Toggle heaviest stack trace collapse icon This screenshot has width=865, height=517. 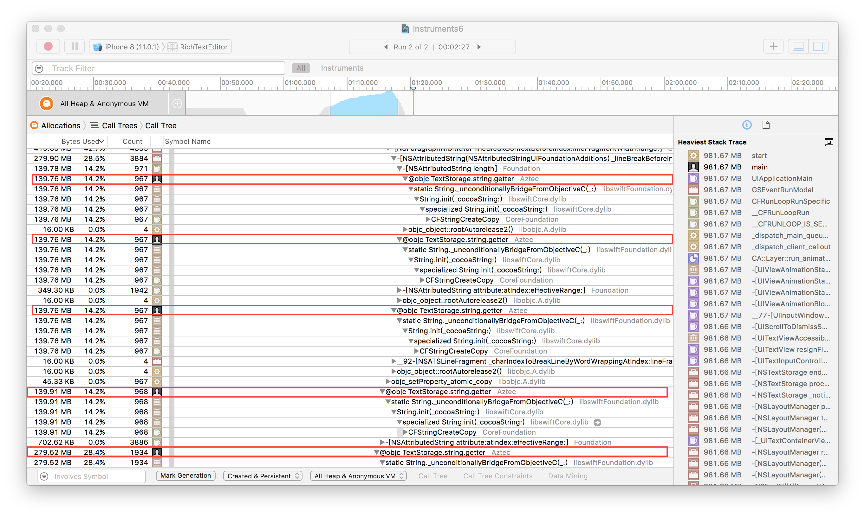click(829, 142)
